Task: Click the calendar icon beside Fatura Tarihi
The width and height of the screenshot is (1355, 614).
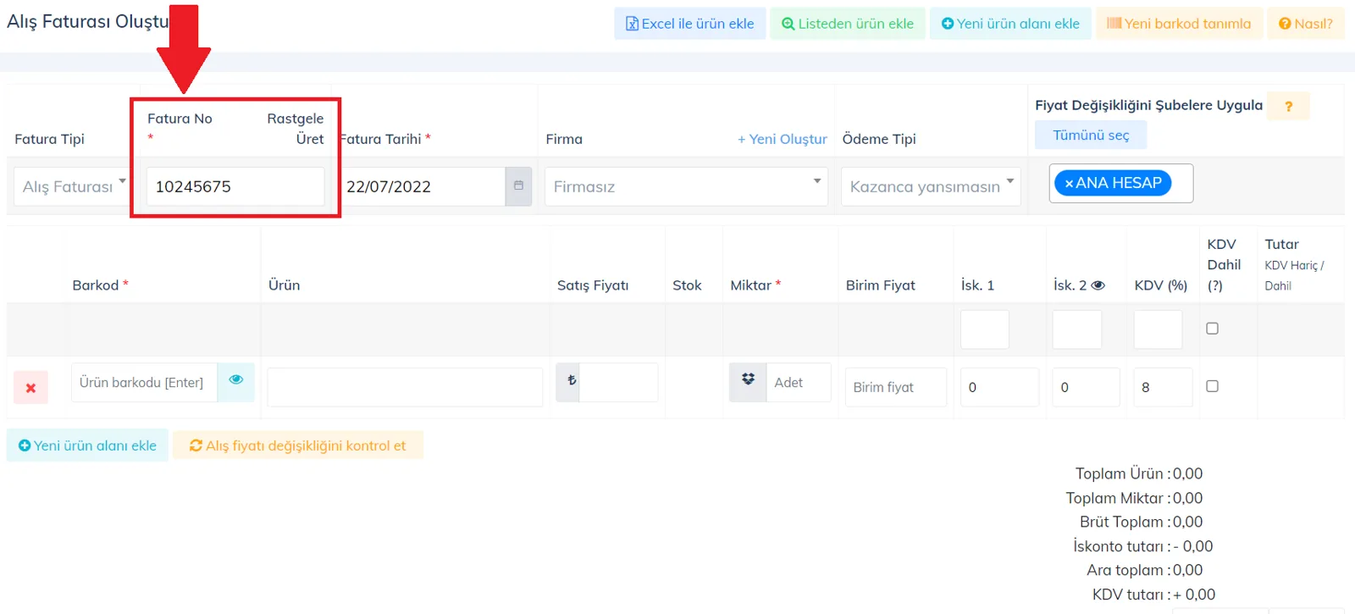Action: 518,186
